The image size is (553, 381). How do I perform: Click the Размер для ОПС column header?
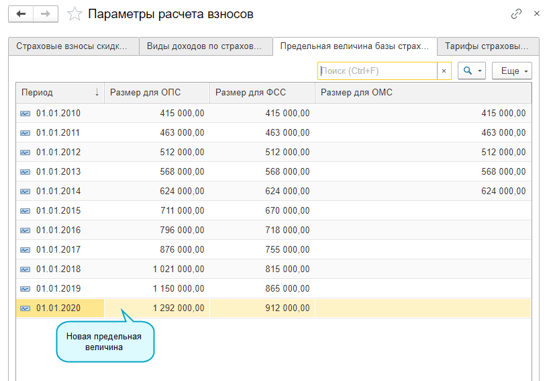click(157, 93)
